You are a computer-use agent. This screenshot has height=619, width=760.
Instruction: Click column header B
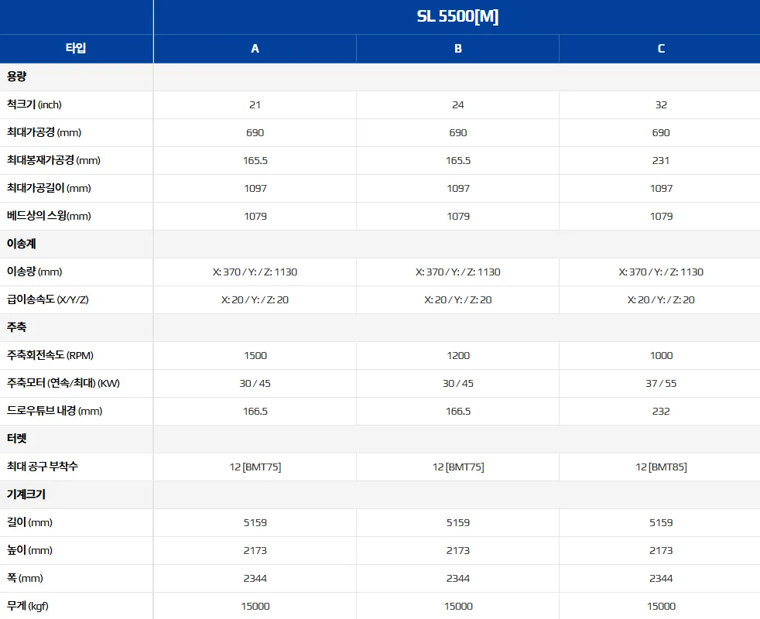(457, 49)
